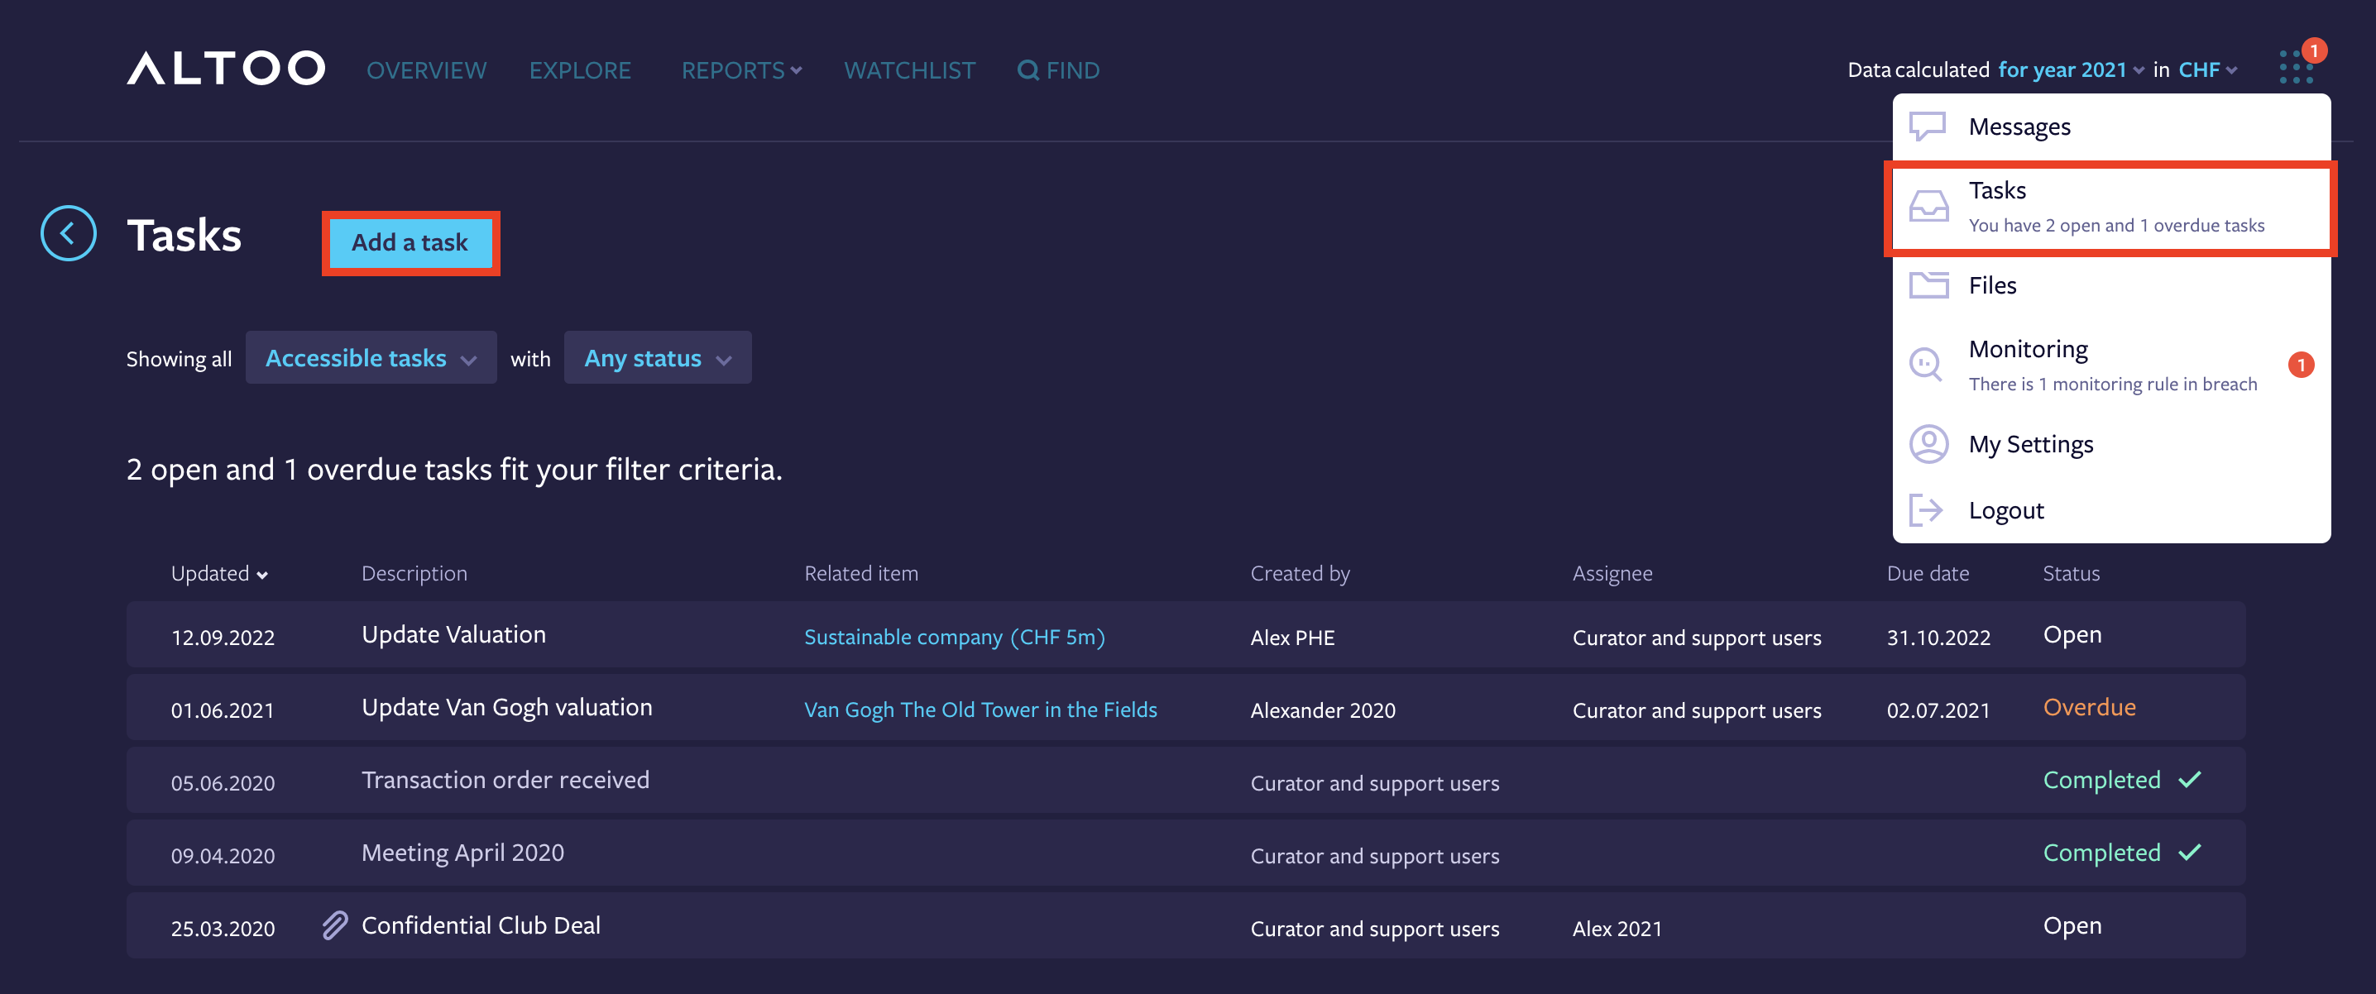Click the Related item column header
The height and width of the screenshot is (994, 2376).
[860, 574]
